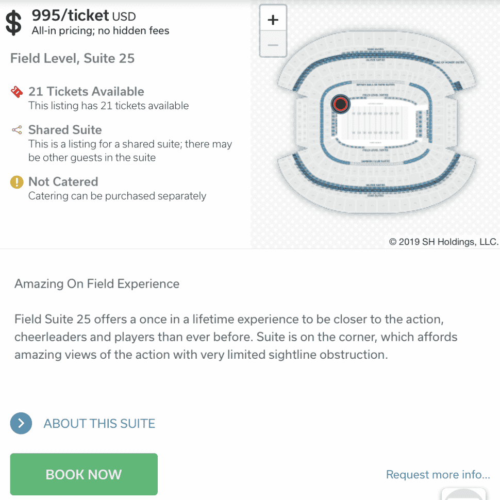The height and width of the screenshot is (500, 500).
Task: Click the large dollar sign icon
Action: point(14,23)
